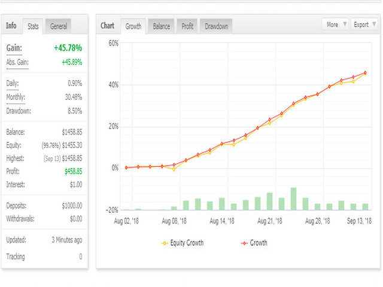Click the Daily label link

point(12,83)
